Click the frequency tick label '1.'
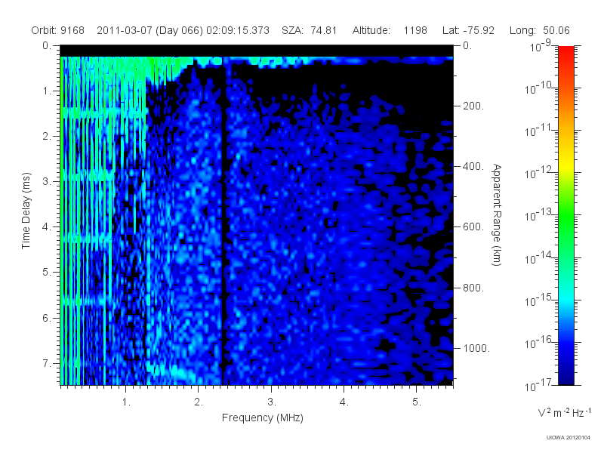Screen dimensions: 604x453 click(126, 402)
